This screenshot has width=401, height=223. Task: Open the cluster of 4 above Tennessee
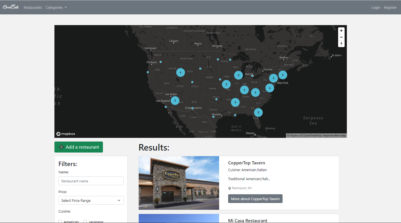pos(255,92)
